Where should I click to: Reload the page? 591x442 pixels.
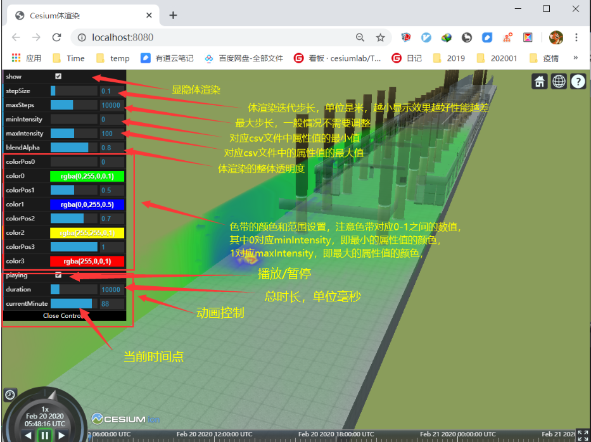coord(56,37)
